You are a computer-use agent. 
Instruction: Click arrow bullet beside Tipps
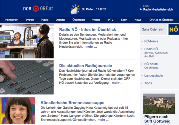click(x=142, y=83)
